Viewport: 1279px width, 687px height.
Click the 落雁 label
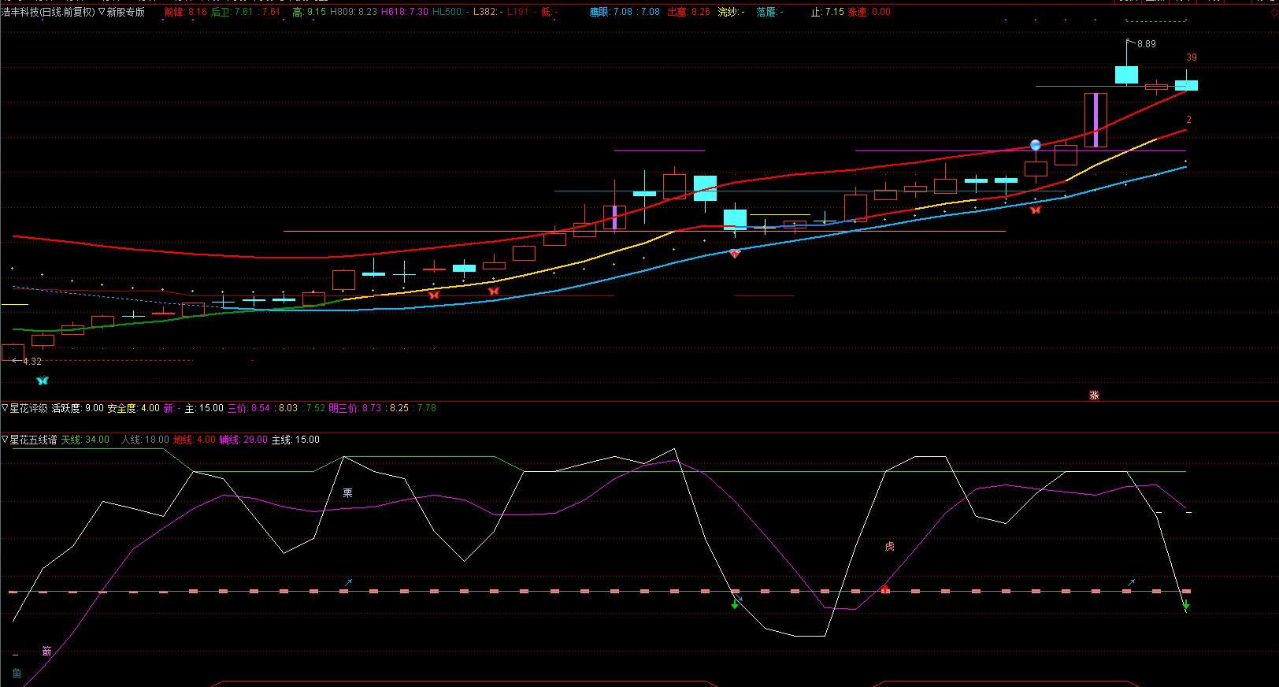(770, 12)
